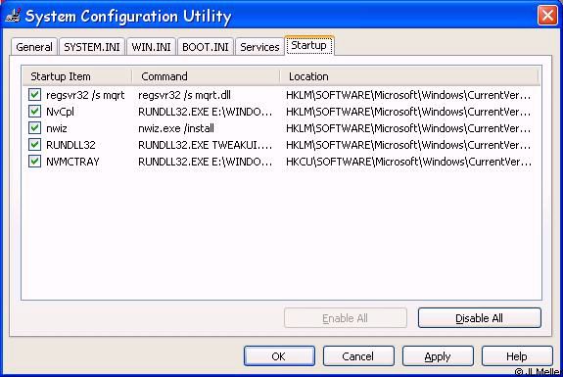
Task: Sort by the Command column header
Action: 206,76
